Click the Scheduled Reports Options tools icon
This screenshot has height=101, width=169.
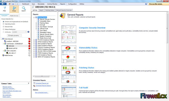click(x=34, y=86)
